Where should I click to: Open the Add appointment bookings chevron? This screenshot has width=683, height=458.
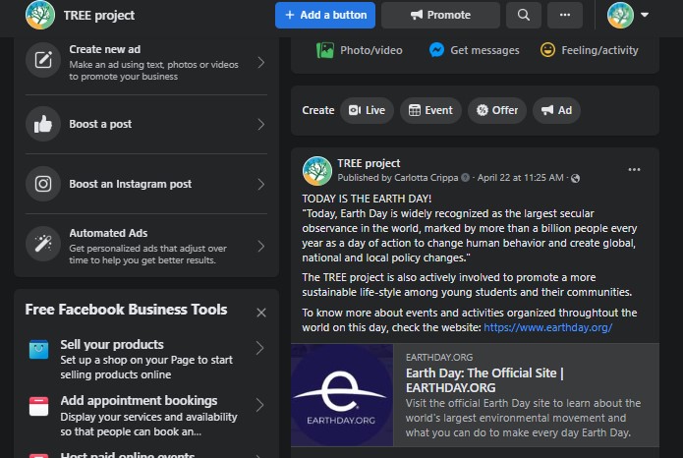[260, 405]
